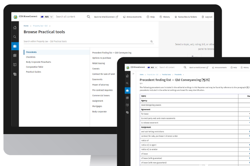Click the sidebar search icon on the monitor screen
This screenshot has width=250, height=166.
point(15,37)
